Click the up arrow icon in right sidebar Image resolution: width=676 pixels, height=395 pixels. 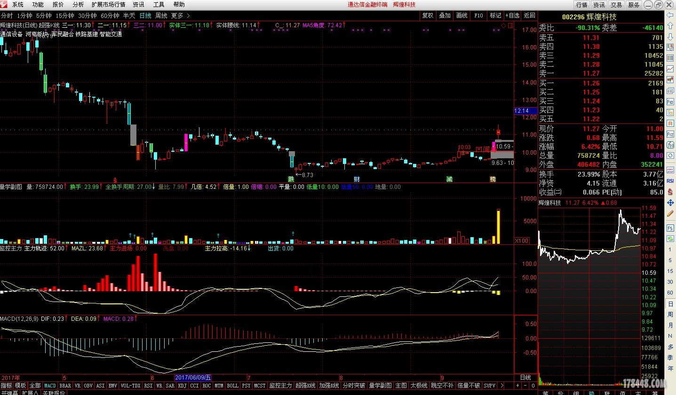(670, 25)
